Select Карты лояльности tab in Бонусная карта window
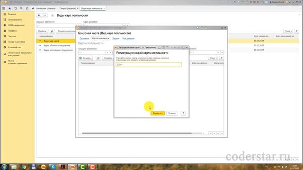 point(100,38)
